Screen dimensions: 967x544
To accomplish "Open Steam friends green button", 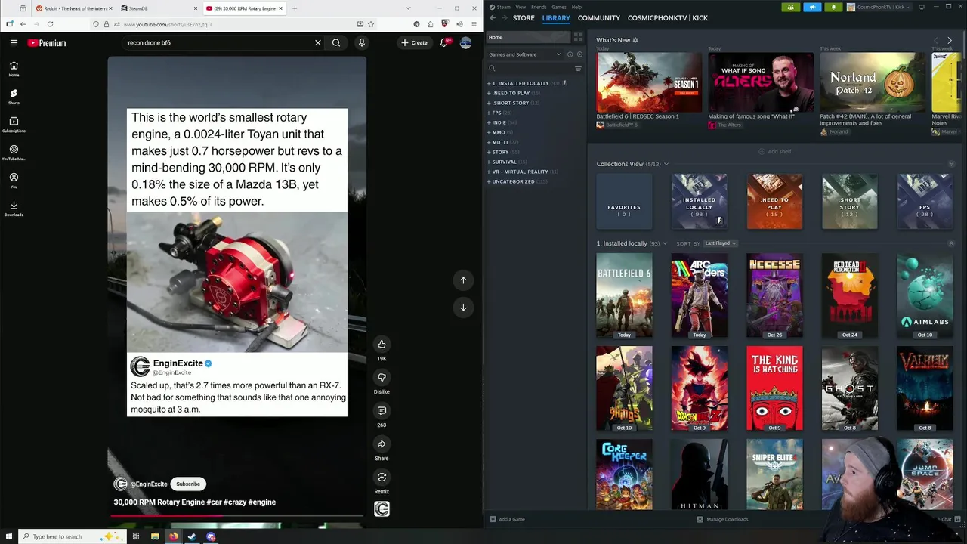I will pos(790,7).
